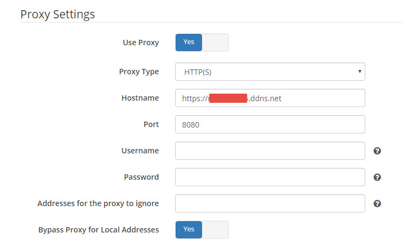Toggle the Use Proxy switch
The height and width of the screenshot is (240, 403).
tap(202, 43)
